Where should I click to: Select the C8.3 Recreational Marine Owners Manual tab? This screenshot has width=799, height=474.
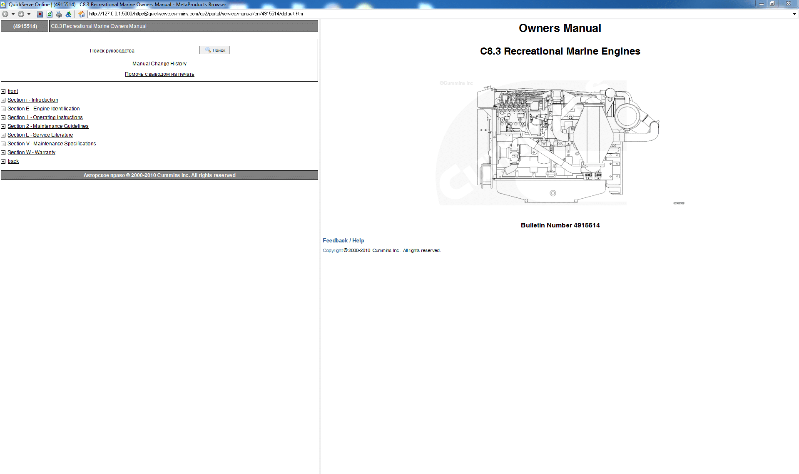(99, 26)
